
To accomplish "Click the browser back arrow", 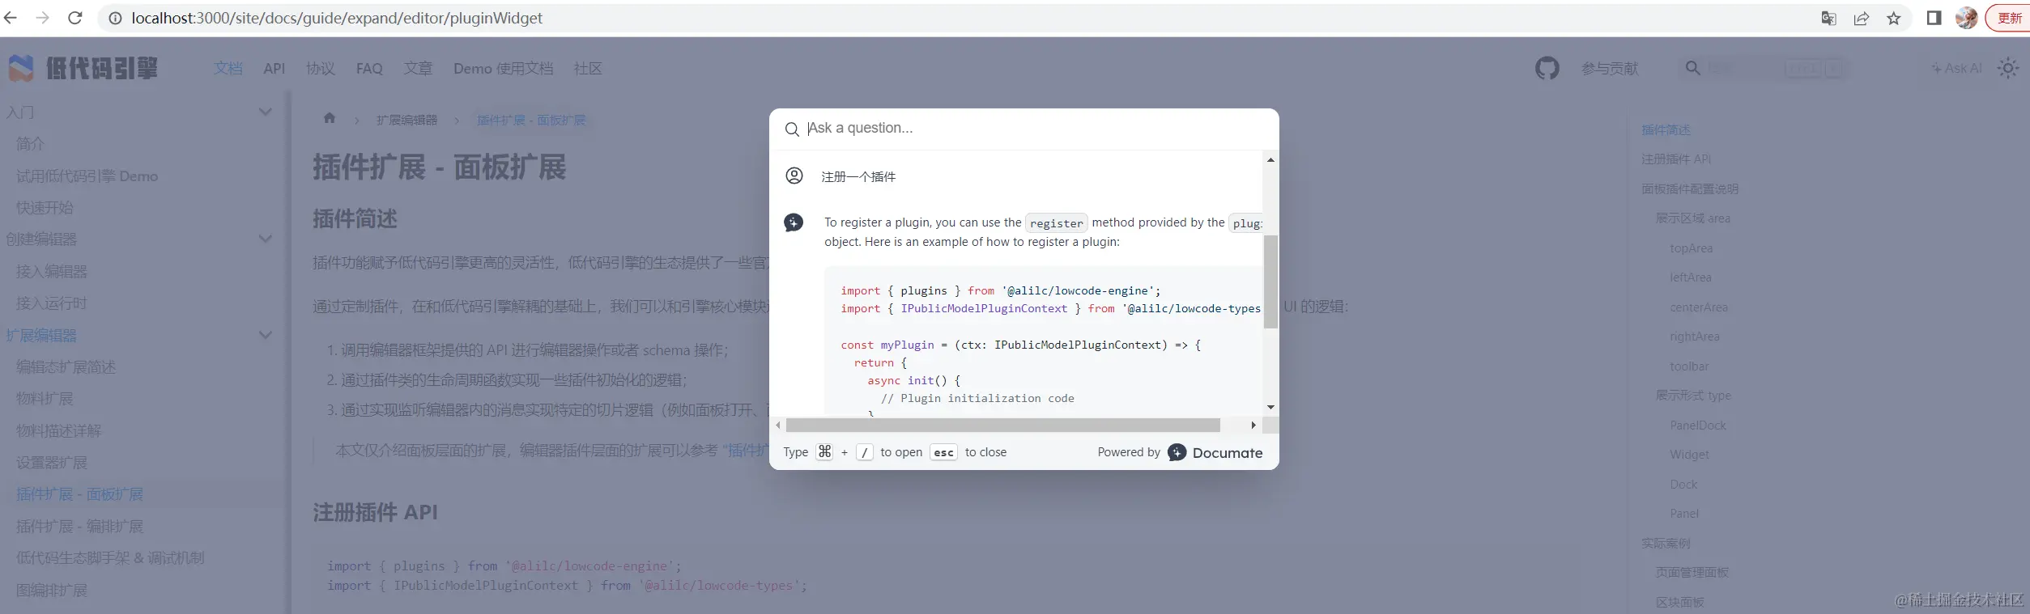I will [x=11, y=18].
